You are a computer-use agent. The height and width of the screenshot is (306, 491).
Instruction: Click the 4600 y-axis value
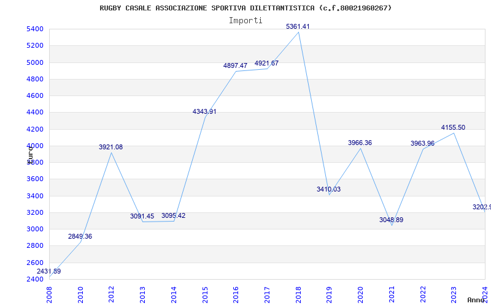coord(34,96)
